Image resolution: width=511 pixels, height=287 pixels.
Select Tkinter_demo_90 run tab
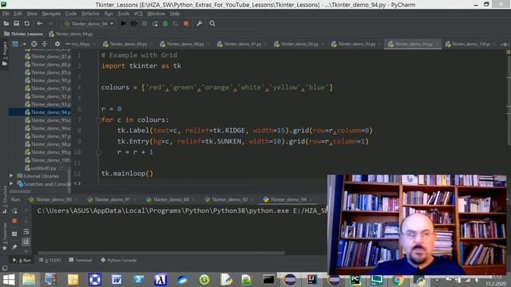coord(53,199)
